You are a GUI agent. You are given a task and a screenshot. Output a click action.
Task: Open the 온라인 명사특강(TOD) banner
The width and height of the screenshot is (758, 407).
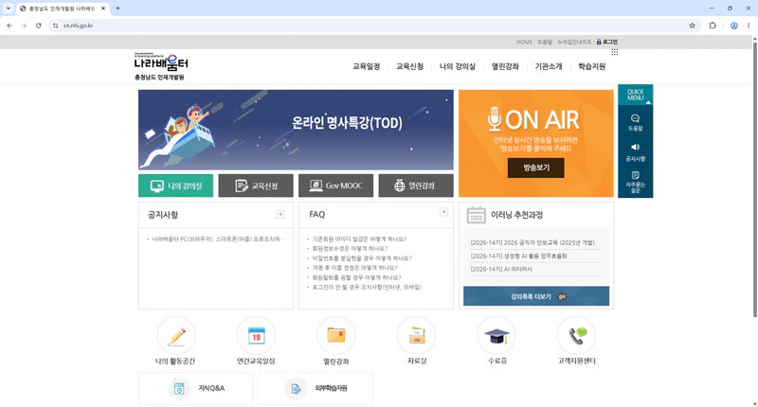tap(296, 130)
